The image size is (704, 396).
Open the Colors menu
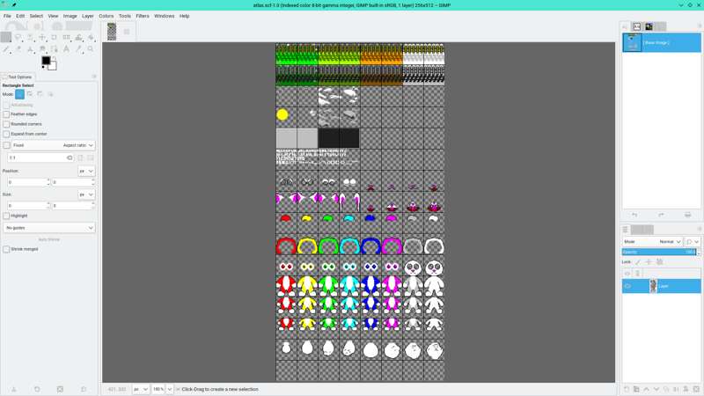pyautogui.click(x=106, y=16)
